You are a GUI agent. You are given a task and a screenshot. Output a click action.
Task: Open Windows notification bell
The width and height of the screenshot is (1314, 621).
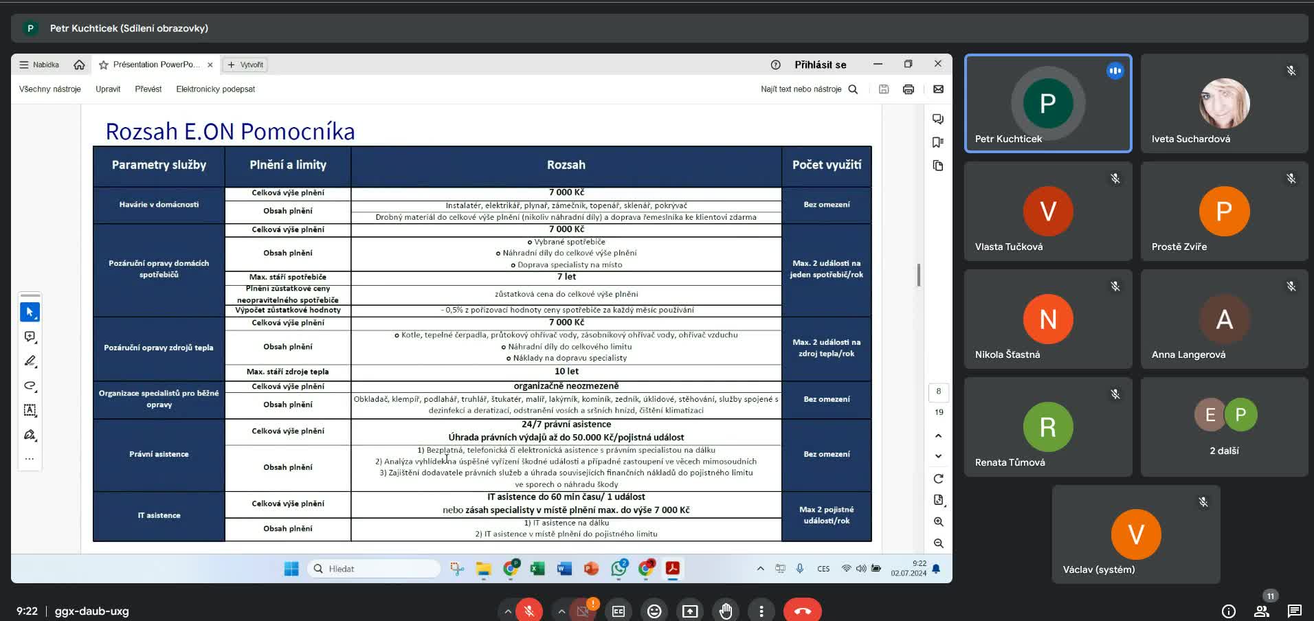click(936, 569)
